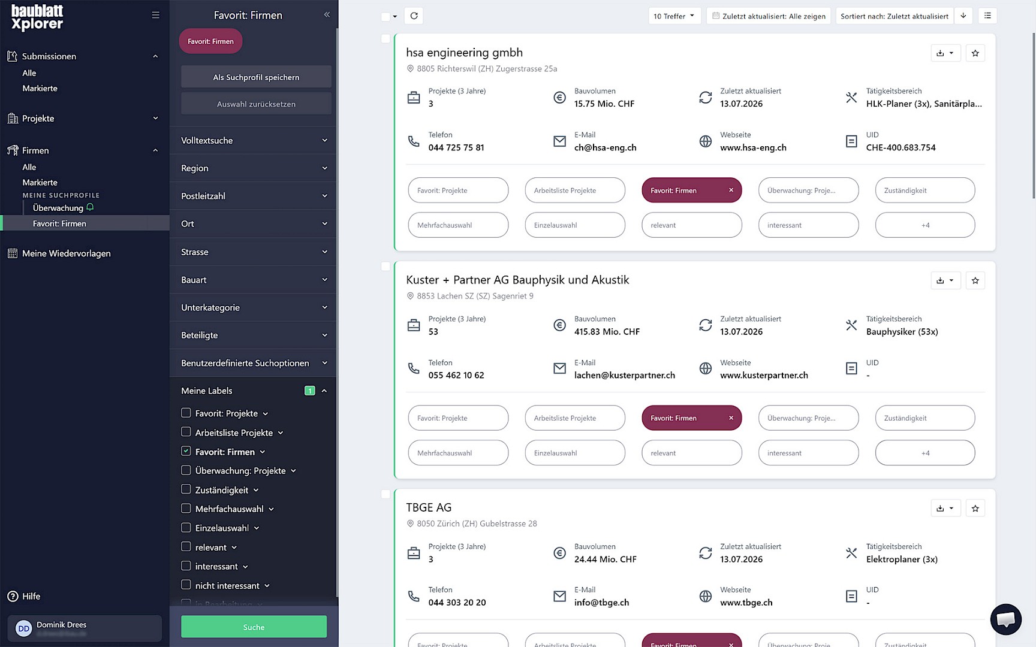Remove Favorit: Firmen label from Kuster + Partner
The image size is (1036, 647).
point(731,418)
